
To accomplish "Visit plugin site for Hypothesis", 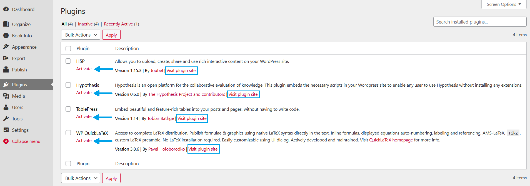I will click(243, 94).
